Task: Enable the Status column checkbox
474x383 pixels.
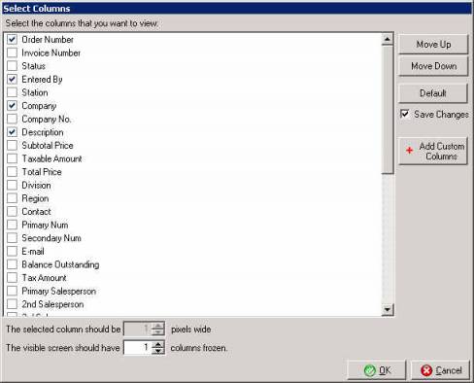Action: click(x=12, y=66)
